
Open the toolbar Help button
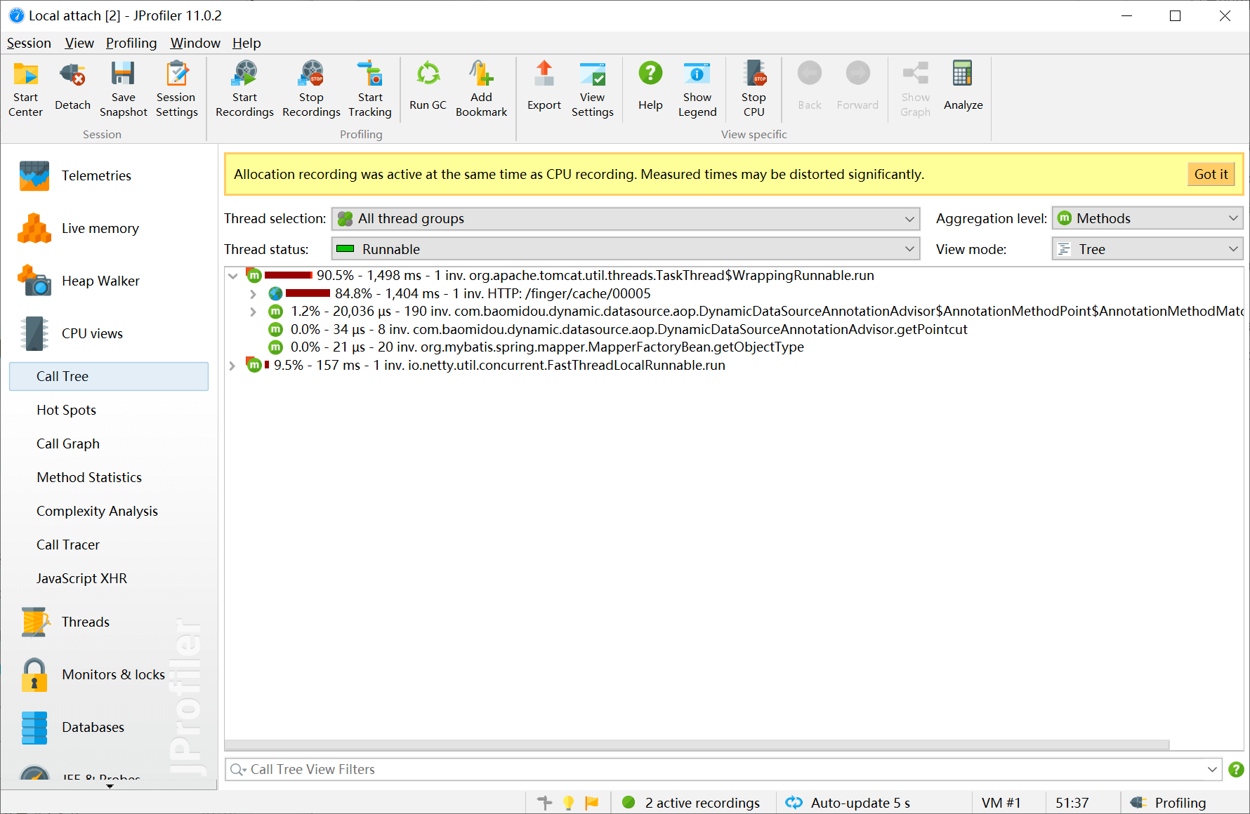coord(650,90)
